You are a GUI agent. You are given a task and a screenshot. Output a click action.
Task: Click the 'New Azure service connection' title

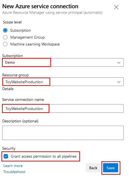click(x=40, y=6)
